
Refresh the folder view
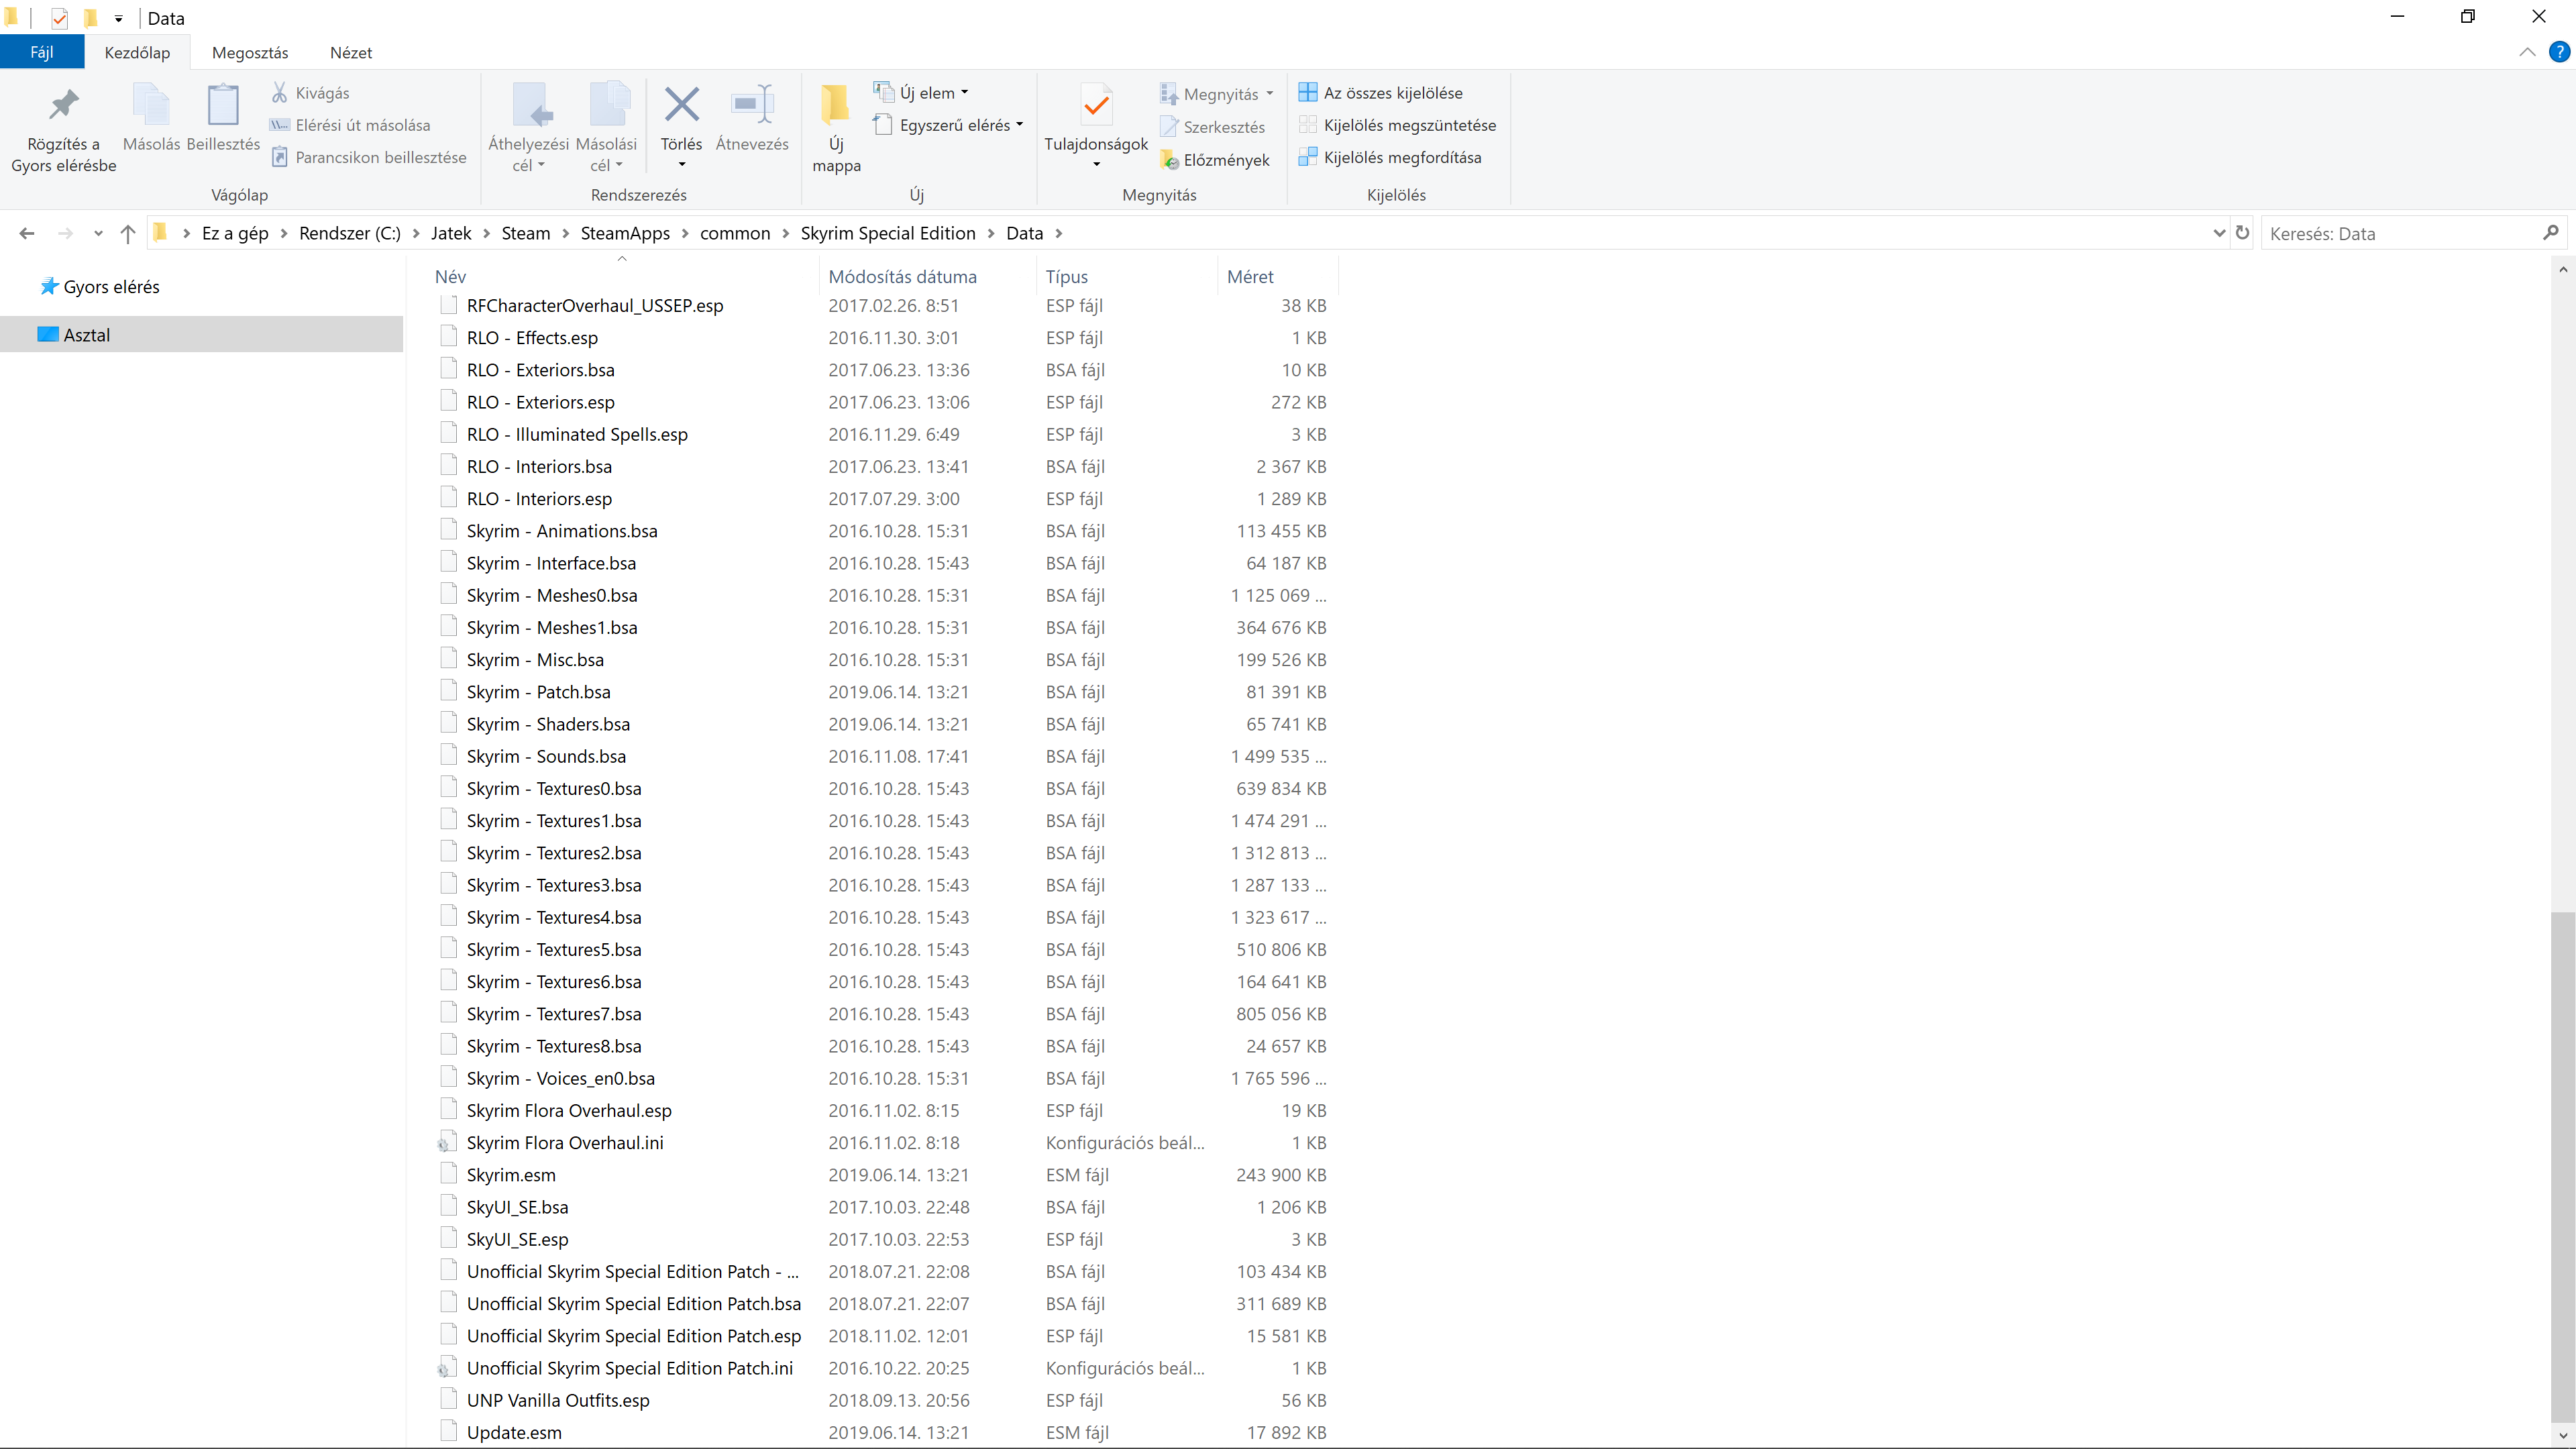point(2243,233)
